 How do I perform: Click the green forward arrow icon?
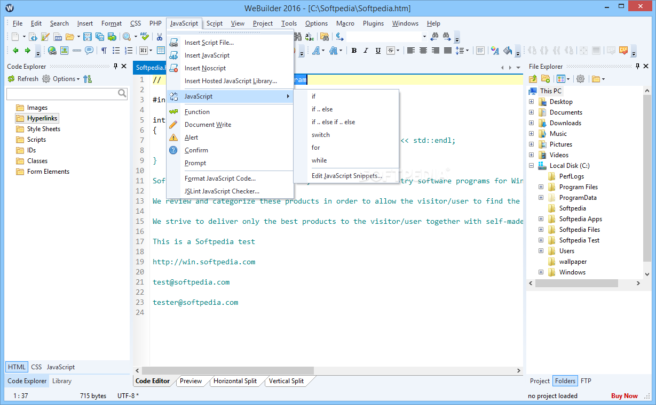(x=27, y=51)
